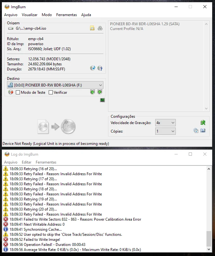
Task: Click info icon on Synchronising Cache row
Action: (6, 229)
